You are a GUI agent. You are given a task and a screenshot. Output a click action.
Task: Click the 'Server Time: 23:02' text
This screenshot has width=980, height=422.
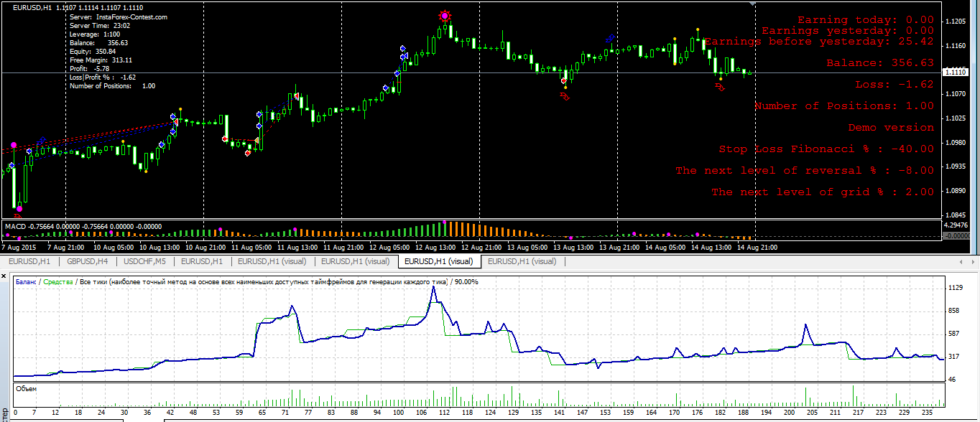point(98,25)
